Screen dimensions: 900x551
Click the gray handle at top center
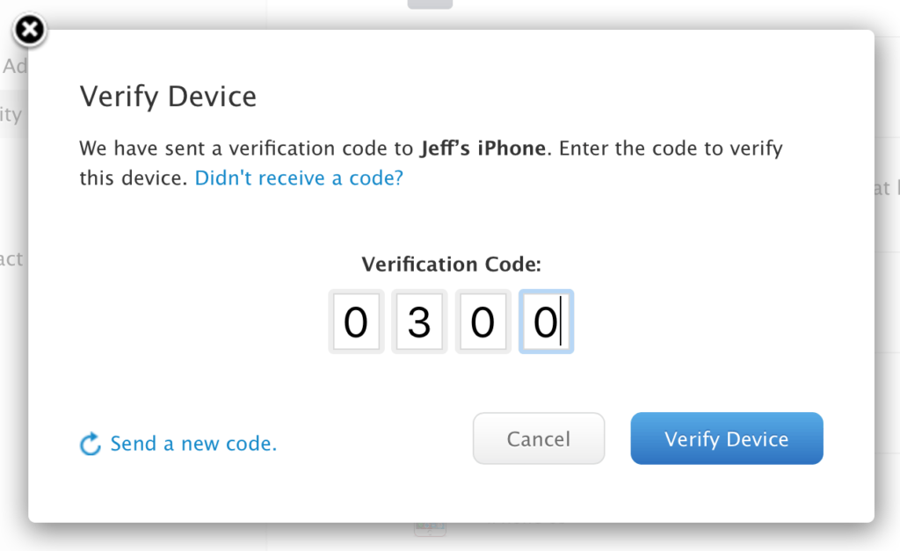(x=430, y=4)
